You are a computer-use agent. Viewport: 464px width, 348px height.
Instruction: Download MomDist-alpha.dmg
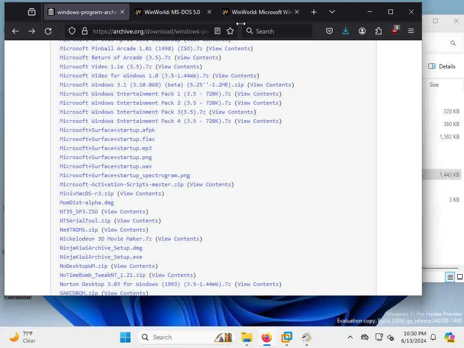[87, 203]
